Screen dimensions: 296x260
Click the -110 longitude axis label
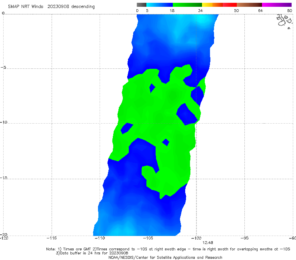pyautogui.click(x=100, y=238)
